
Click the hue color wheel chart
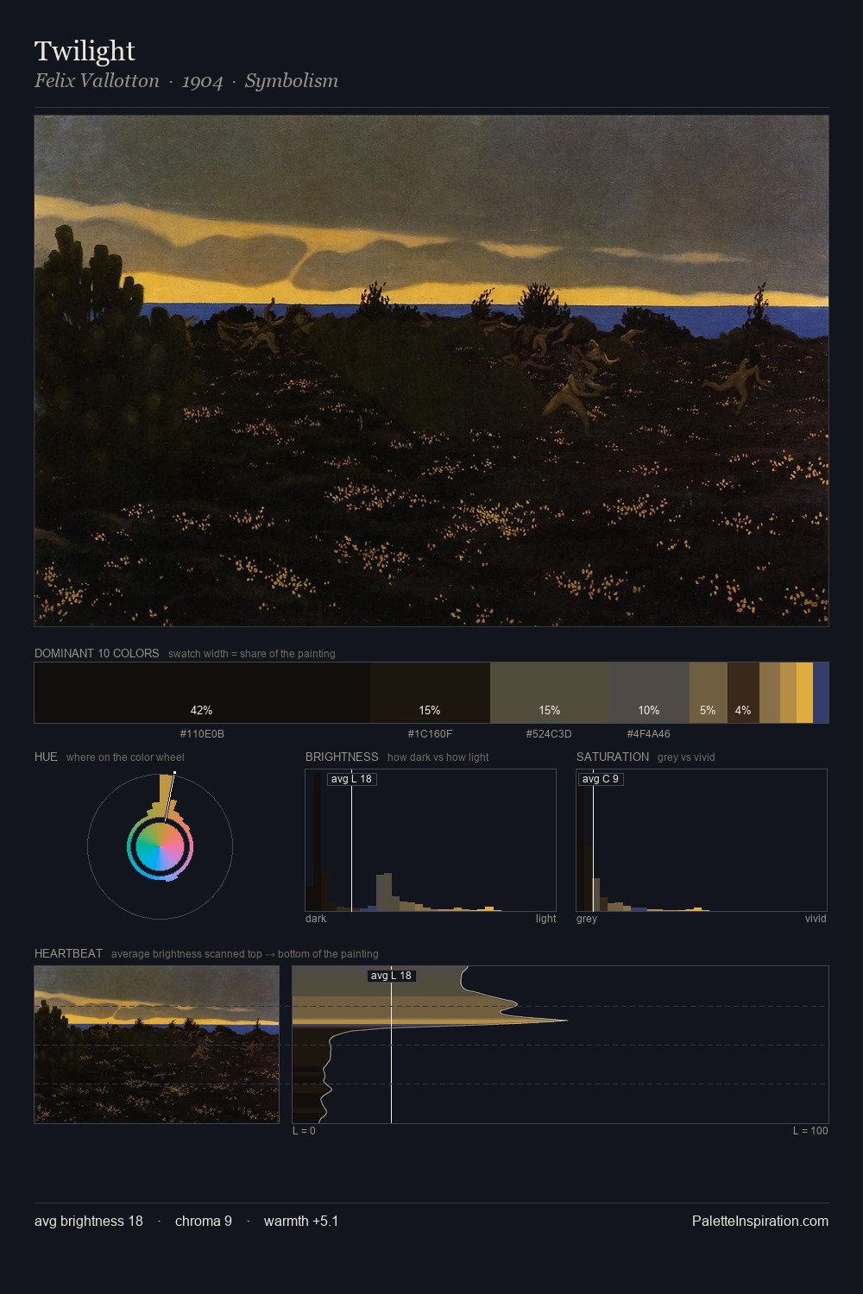click(x=160, y=846)
